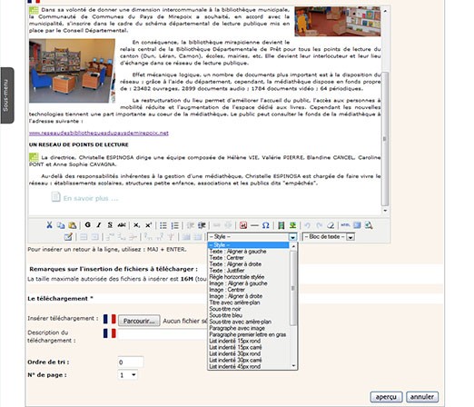
Task: Click the Parcourir... browse button
Action: [x=139, y=321]
